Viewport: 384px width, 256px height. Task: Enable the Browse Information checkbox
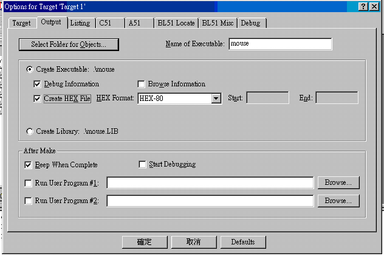point(142,84)
